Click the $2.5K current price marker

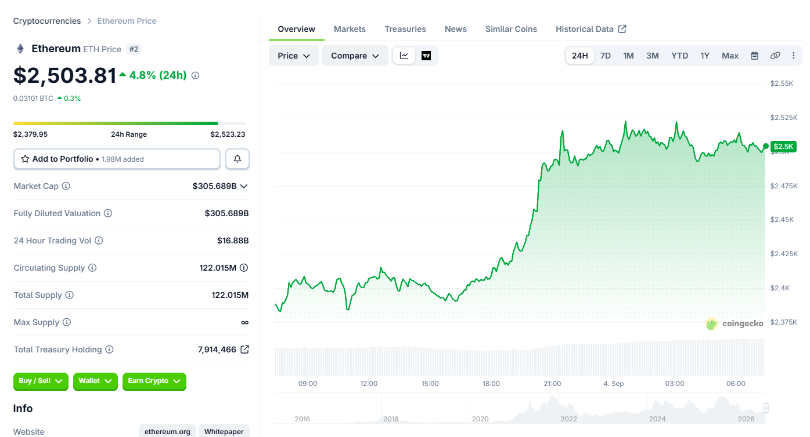783,147
